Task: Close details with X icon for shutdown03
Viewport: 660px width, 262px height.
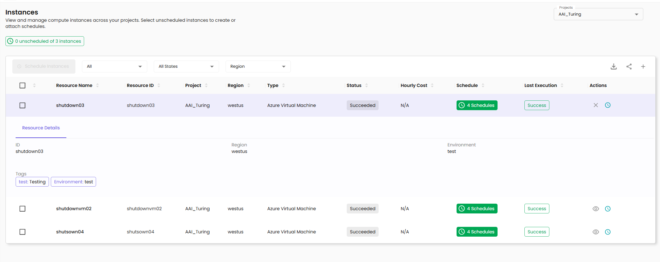Action: coord(596,105)
